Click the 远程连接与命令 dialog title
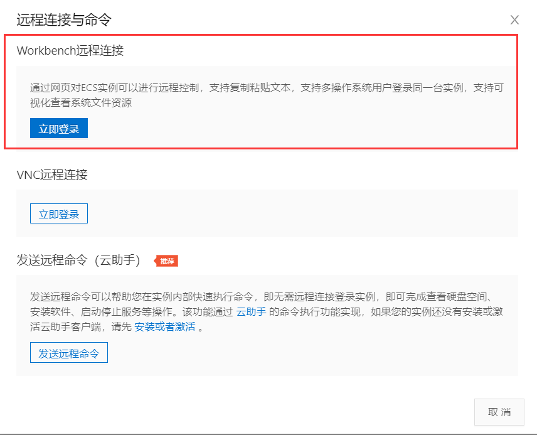Viewport: 537px width, 435px height. click(x=64, y=19)
